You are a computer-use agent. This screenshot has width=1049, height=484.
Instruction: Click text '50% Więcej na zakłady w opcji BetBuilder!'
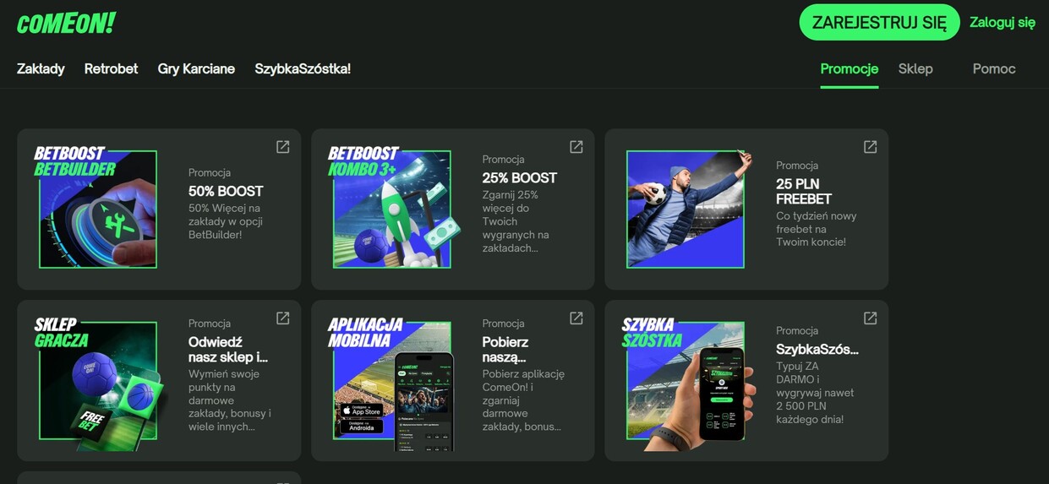226,221
